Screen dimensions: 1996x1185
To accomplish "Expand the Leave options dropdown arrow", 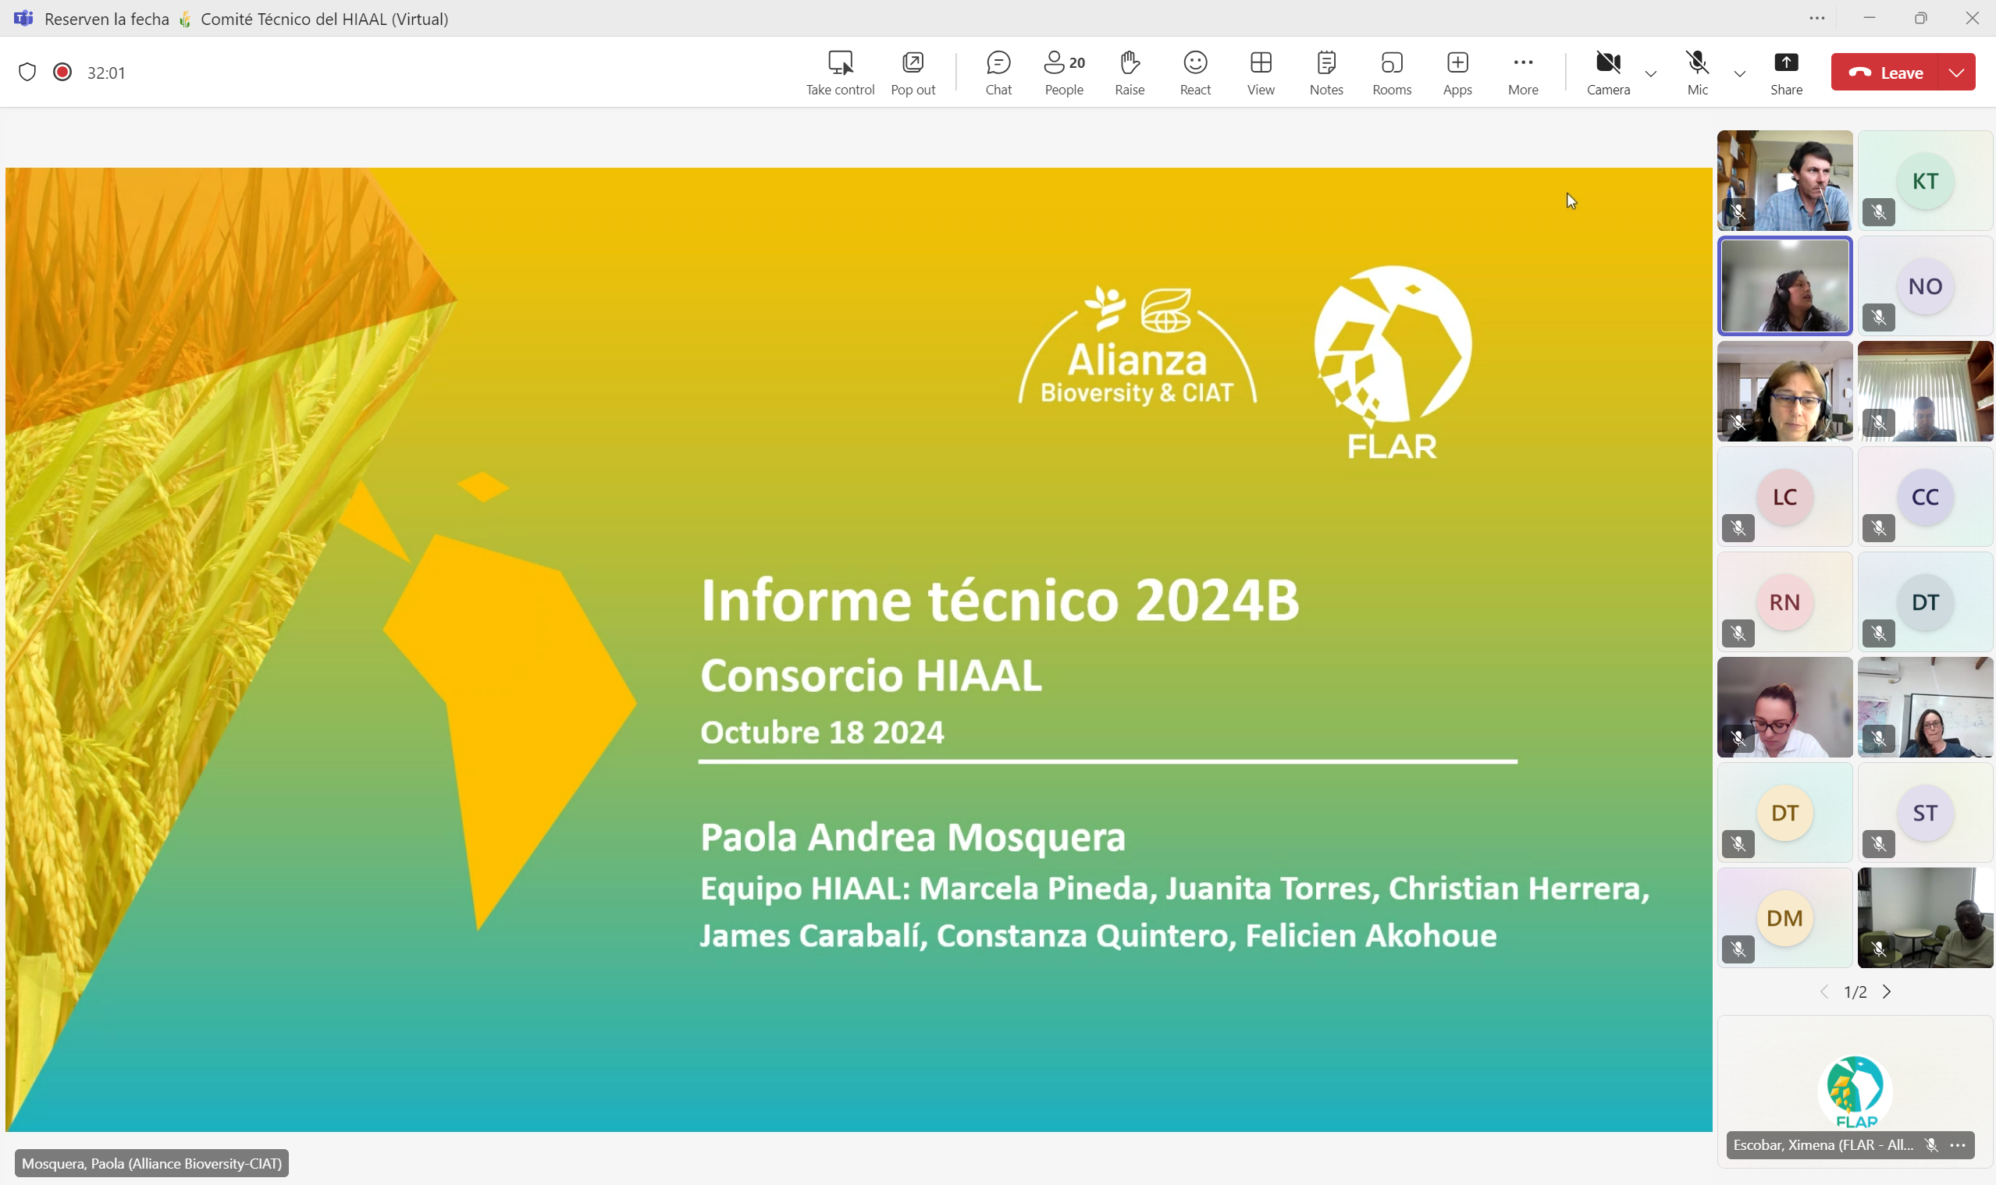I will [x=1957, y=72].
